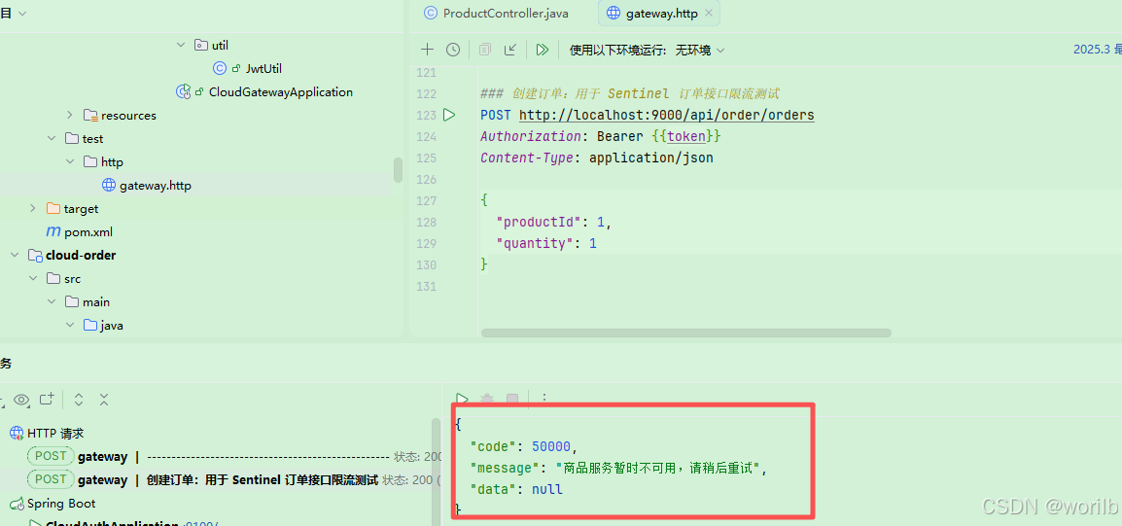Click the response "code": 50000 line

[524, 446]
